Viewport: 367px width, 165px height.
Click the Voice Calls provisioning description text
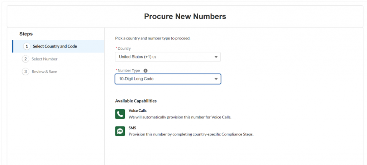pyautogui.click(x=180, y=117)
